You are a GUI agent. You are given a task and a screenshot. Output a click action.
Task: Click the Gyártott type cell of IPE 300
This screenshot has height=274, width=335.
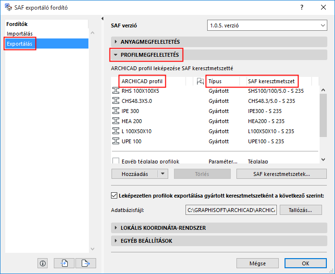(x=219, y=111)
